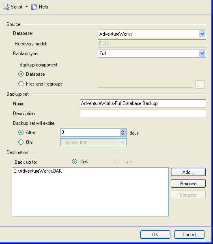Screen dimensions: 213x244
Task: Select the Tape destination radio button
Action: (x=116, y=162)
